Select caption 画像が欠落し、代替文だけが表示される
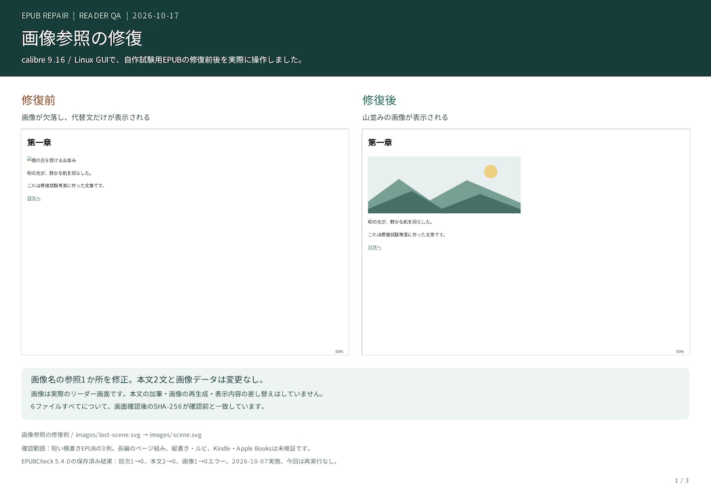The image size is (711, 503). [x=86, y=117]
